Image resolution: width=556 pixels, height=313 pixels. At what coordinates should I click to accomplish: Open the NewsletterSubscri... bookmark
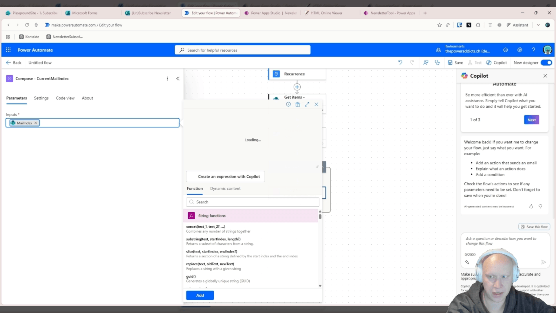(65, 37)
